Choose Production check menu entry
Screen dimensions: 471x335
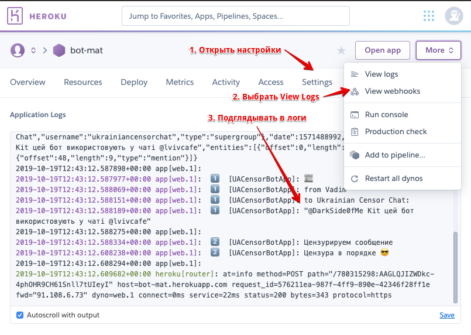pos(403,131)
